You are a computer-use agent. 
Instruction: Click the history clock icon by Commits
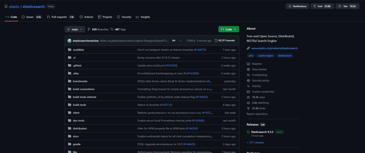pos(216,40)
